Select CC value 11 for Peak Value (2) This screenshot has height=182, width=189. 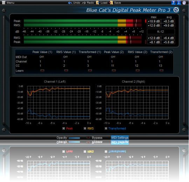[x=113, y=66]
